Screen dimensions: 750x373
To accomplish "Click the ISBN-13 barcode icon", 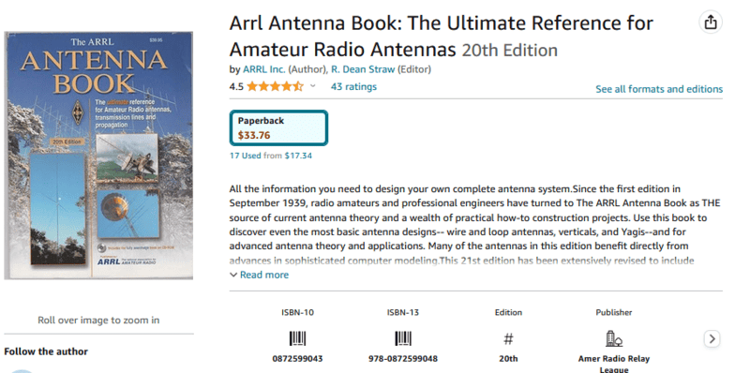I will point(403,339).
